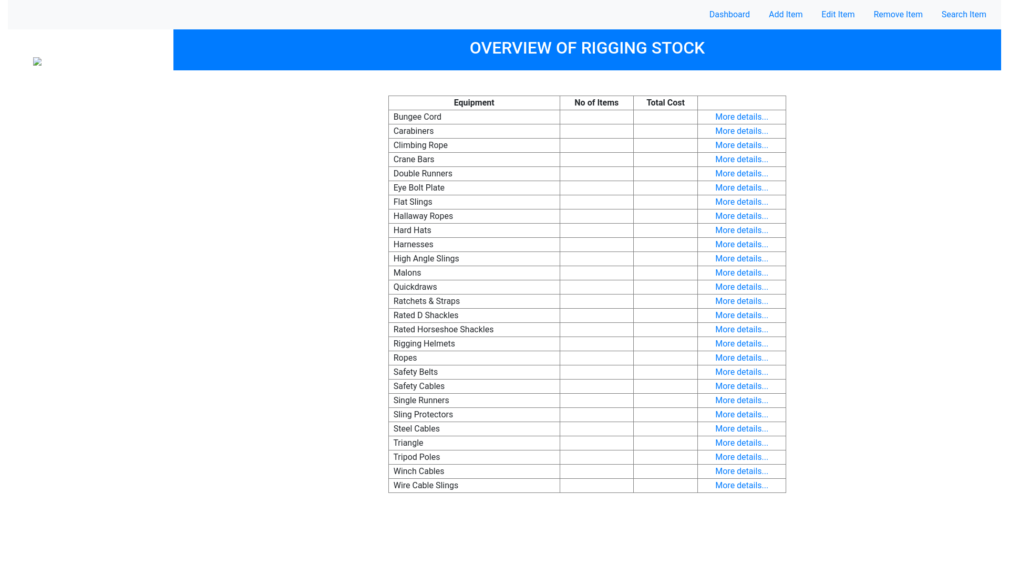View More details for Rated Horseshoe Shackles
The width and height of the screenshot is (1009, 567).
tap(742, 330)
